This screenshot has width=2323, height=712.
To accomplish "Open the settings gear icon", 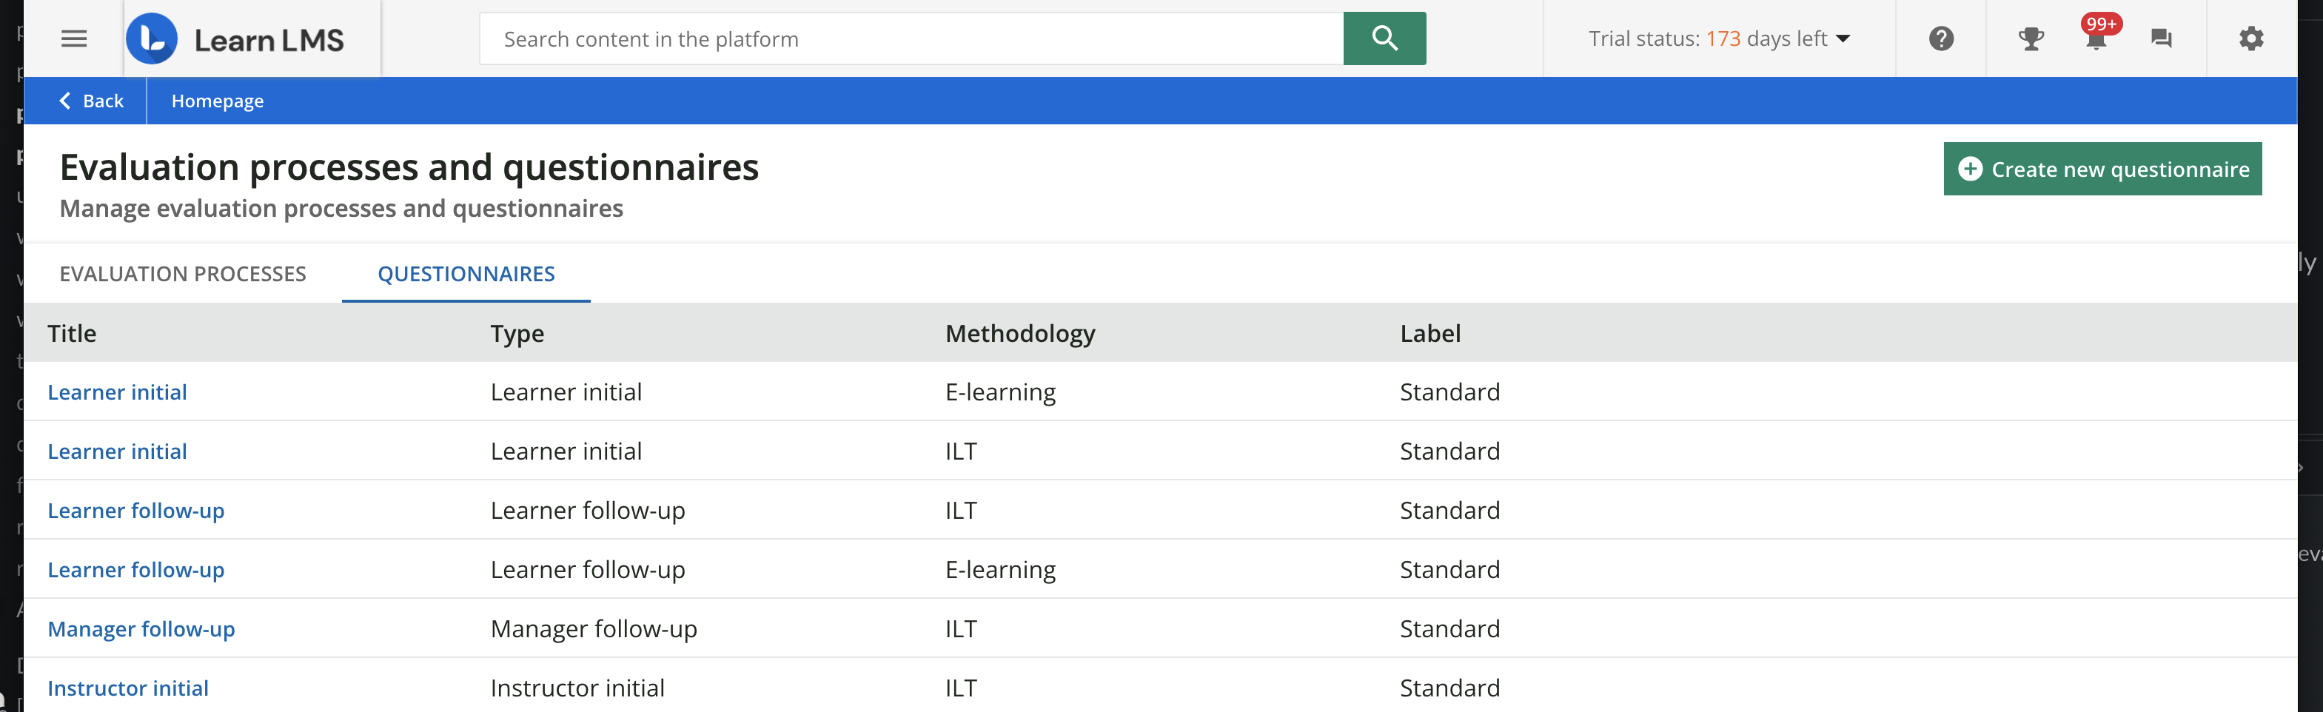I will (2251, 38).
